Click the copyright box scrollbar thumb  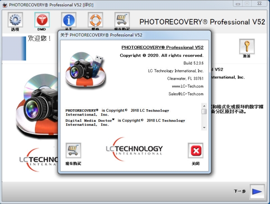pyautogui.click(x=204, y=111)
